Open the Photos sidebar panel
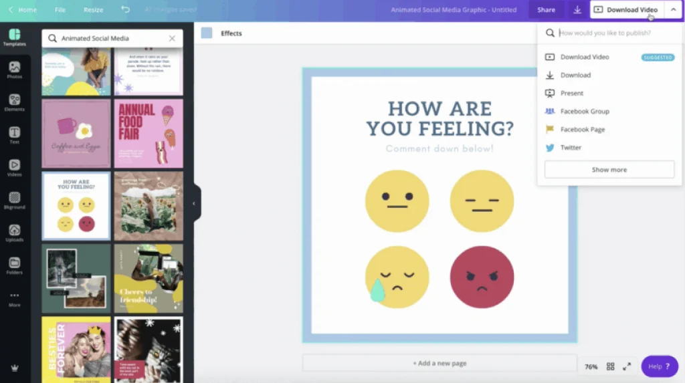Image resolution: width=685 pixels, height=383 pixels. [x=14, y=70]
